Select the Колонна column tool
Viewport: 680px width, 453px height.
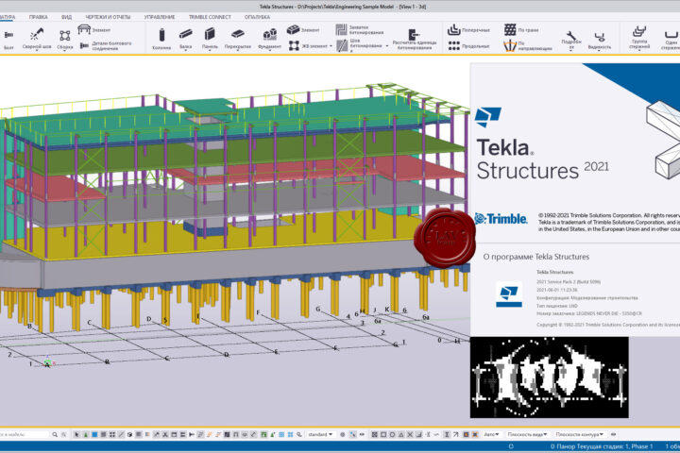161,38
